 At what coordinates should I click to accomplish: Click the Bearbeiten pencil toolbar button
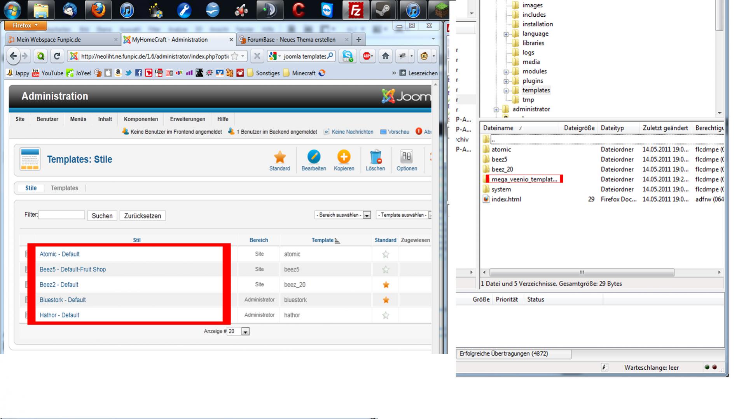click(314, 160)
